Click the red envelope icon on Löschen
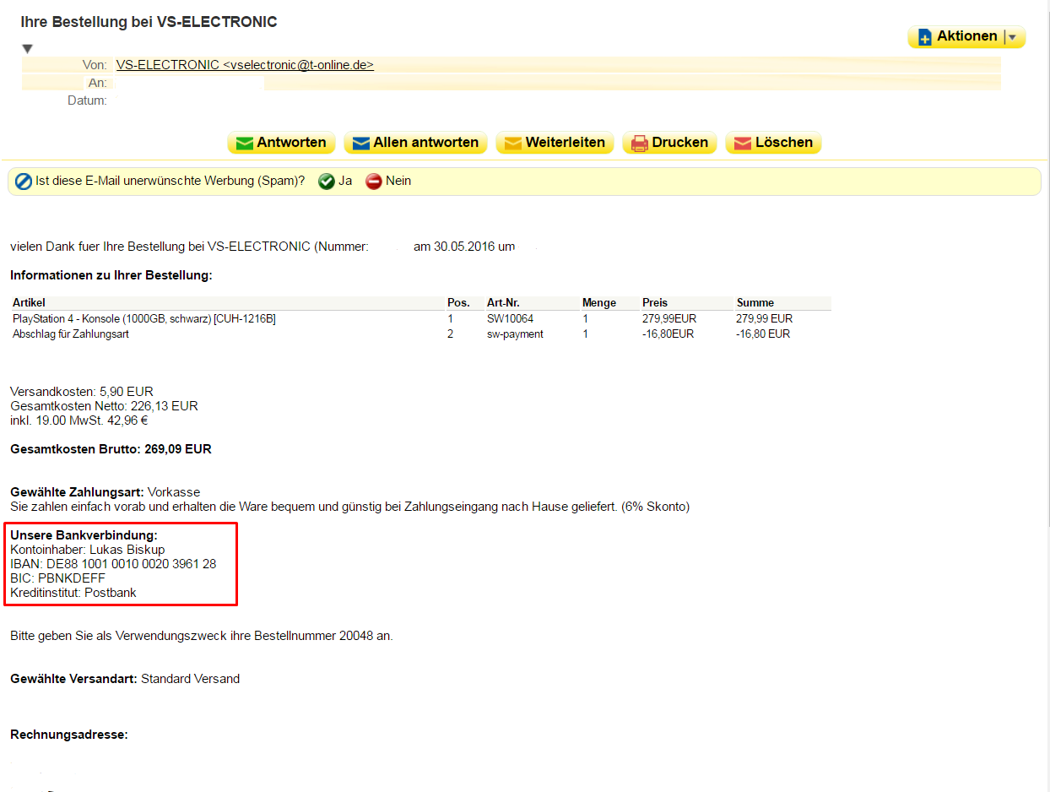Image resolution: width=1050 pixels, height=792 pixels. tap(742, 144)
